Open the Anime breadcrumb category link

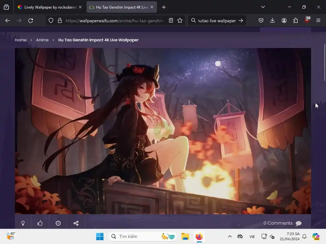(42, 40)
